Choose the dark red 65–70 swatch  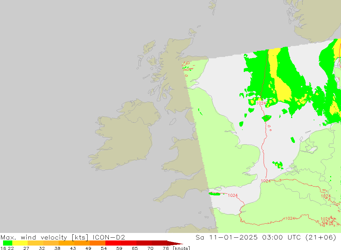(x=144, y=243)
